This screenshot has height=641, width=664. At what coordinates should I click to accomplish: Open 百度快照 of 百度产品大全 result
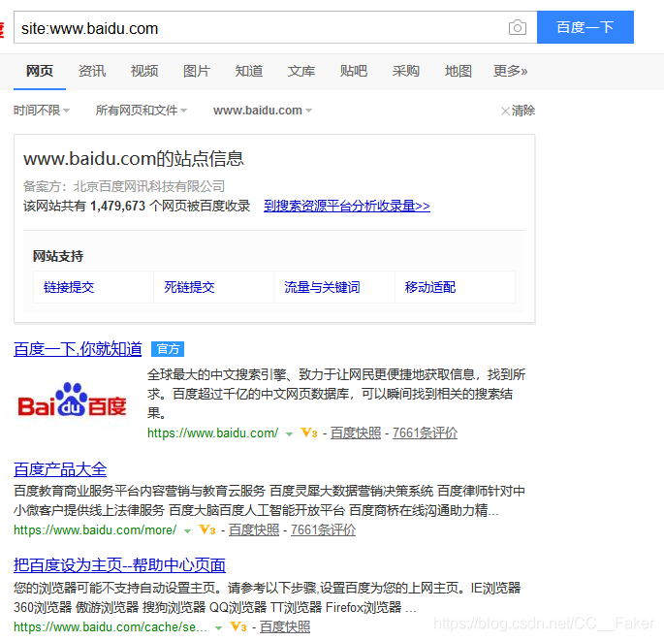click(254, 530)
